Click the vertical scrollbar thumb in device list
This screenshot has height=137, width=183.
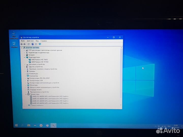[121, 73]
